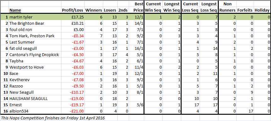Select the Longest Loss Seq header

point(209,7)
